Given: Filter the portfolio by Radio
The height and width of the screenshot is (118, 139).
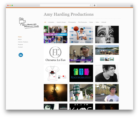Looking at the screenshot, I should (91, 22).
